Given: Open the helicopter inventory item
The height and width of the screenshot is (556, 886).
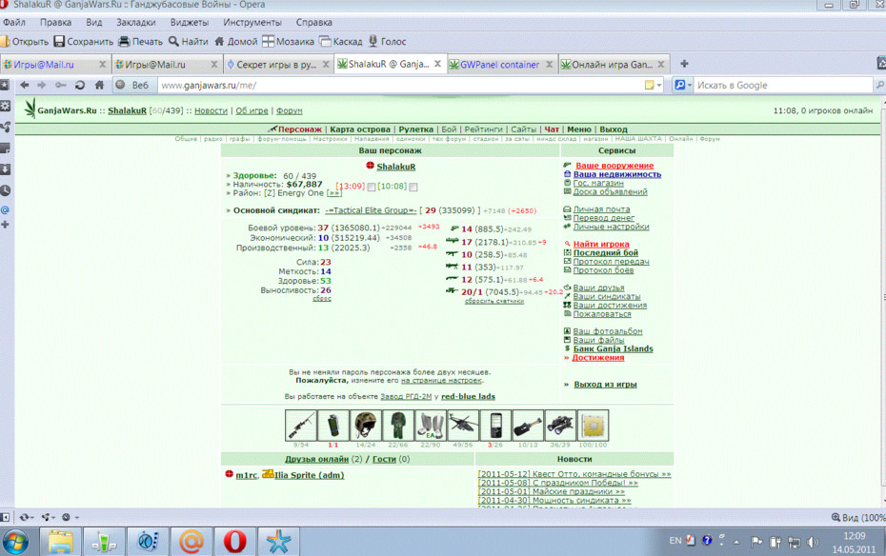Looking at the screenshot, I should point(463,426).
